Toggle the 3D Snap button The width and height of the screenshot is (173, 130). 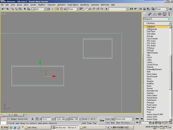(86, 9)
